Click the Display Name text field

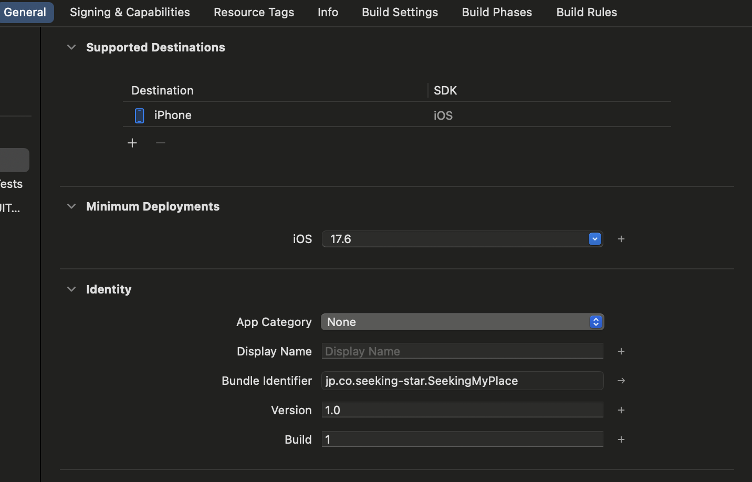click(x=462, y=351)
